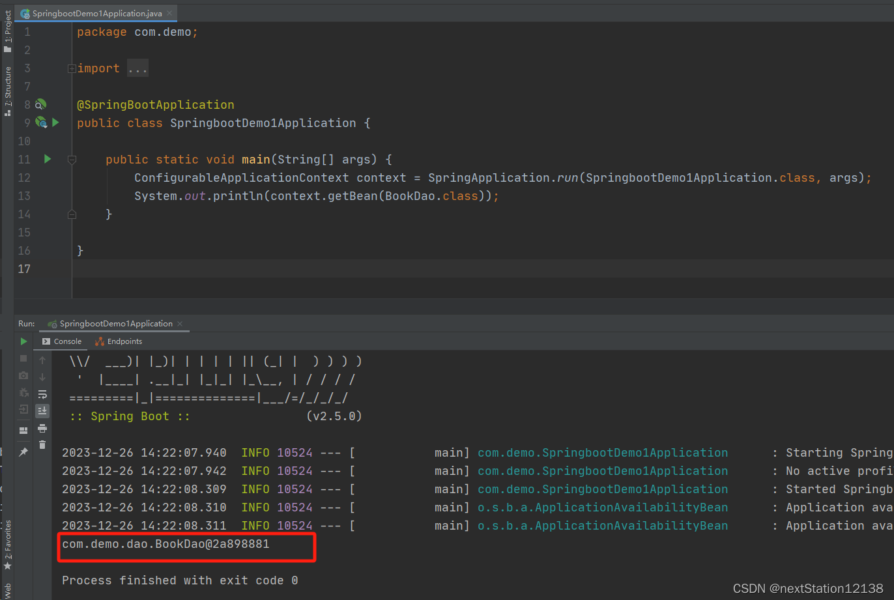Click the class name SpringbootDemo1Application in declaration
Screen dimensions: 894x600
[x=263, y=123]
